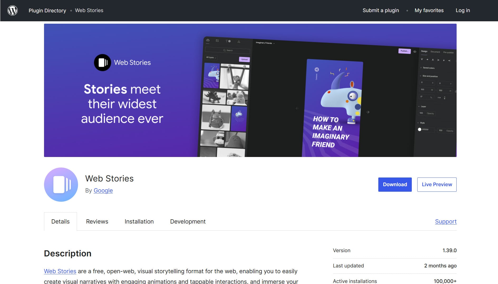The image size is (498, 284).
Task: Download the Web Stories plugin
Action: (x=395, y=185)
